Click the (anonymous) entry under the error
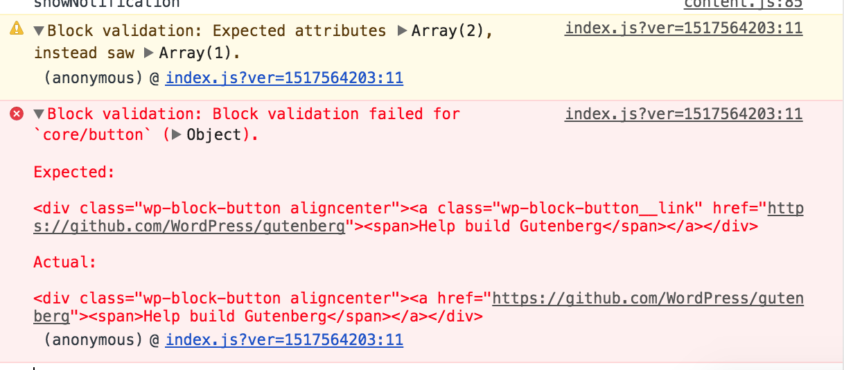The image size is (844, 370). coord(93,340)
